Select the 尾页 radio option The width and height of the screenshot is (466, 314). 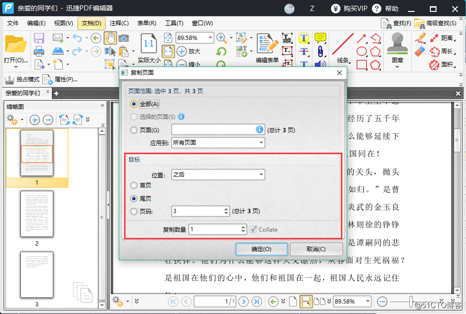[x=134, y=198]
